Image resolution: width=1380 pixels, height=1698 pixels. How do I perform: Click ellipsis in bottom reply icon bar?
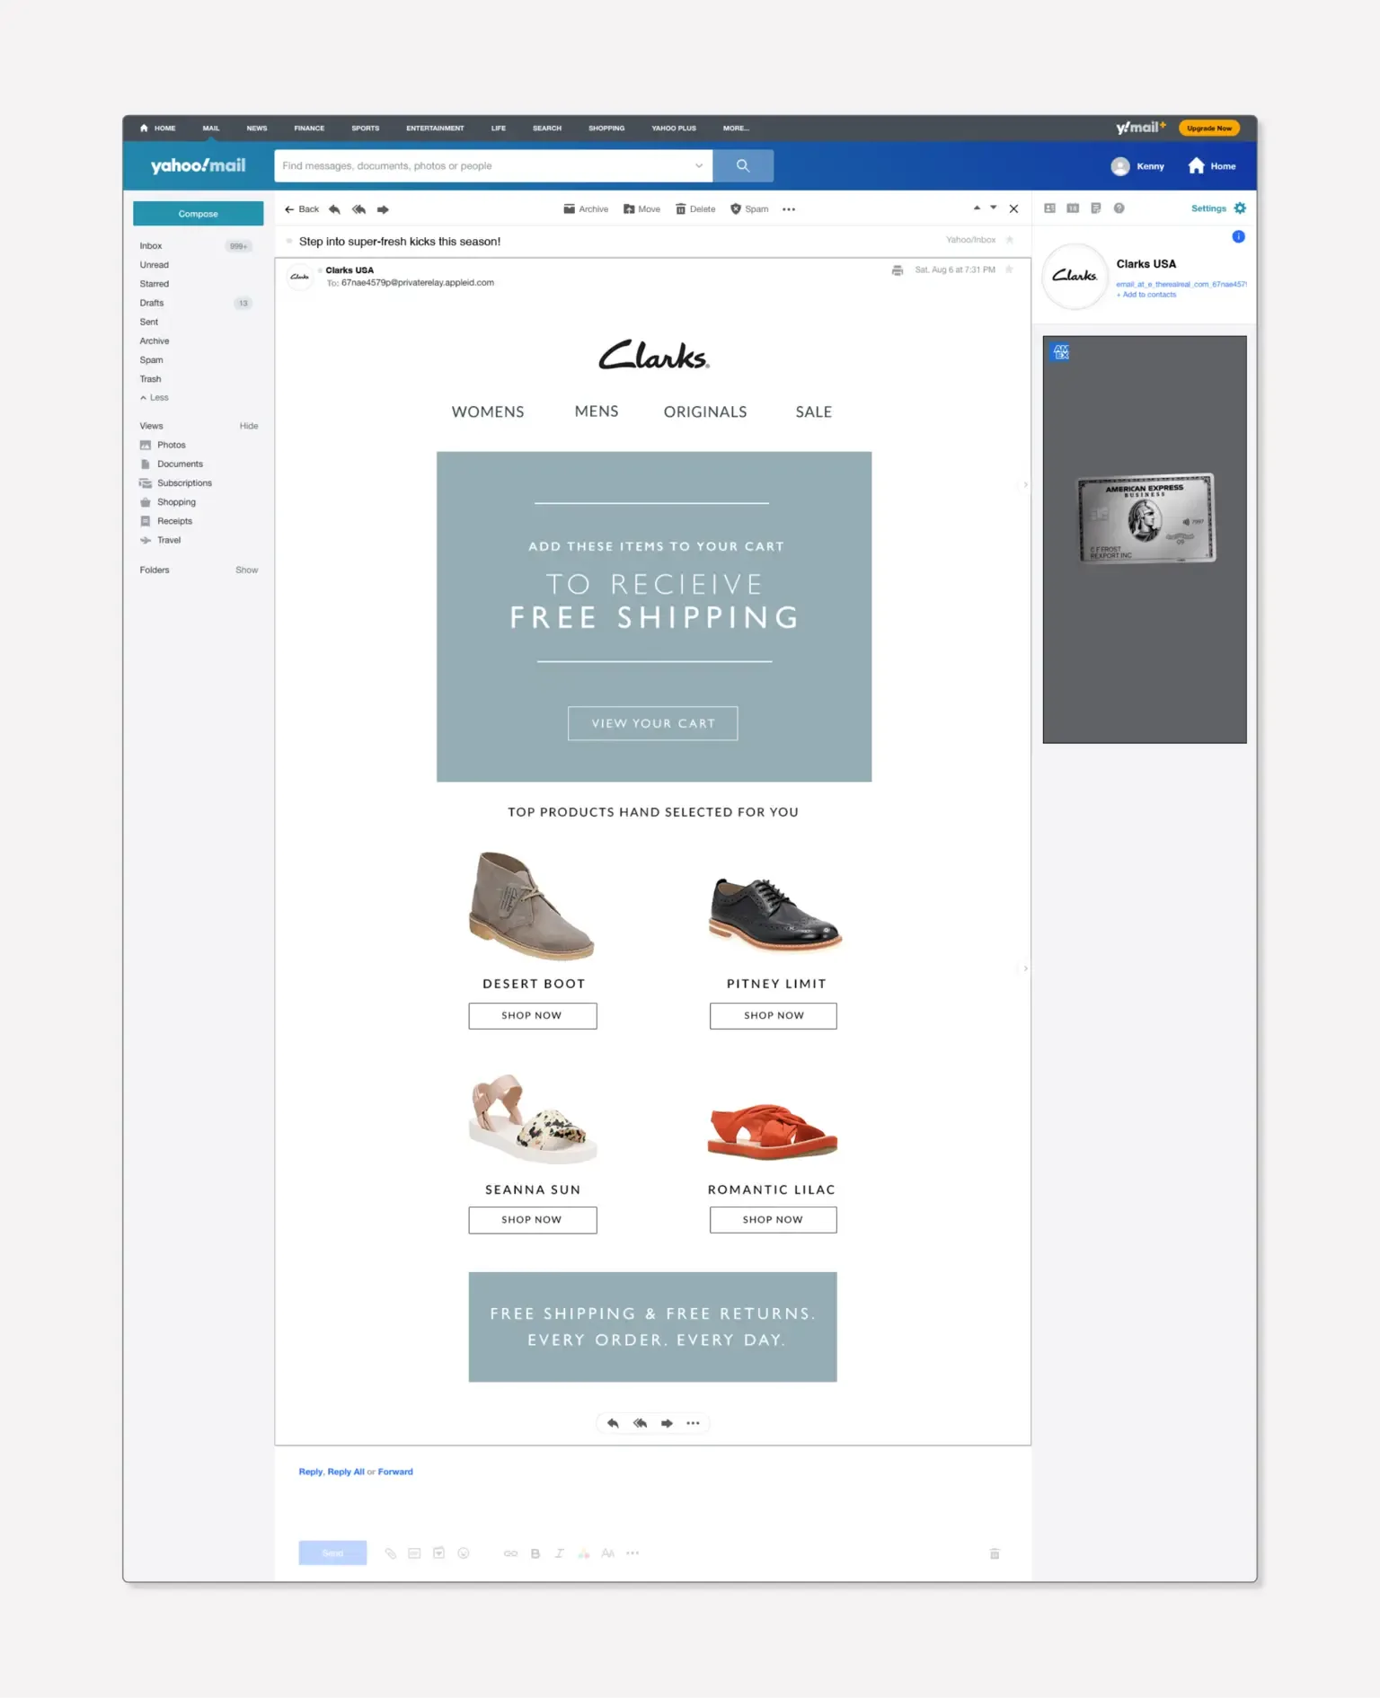693,1423
